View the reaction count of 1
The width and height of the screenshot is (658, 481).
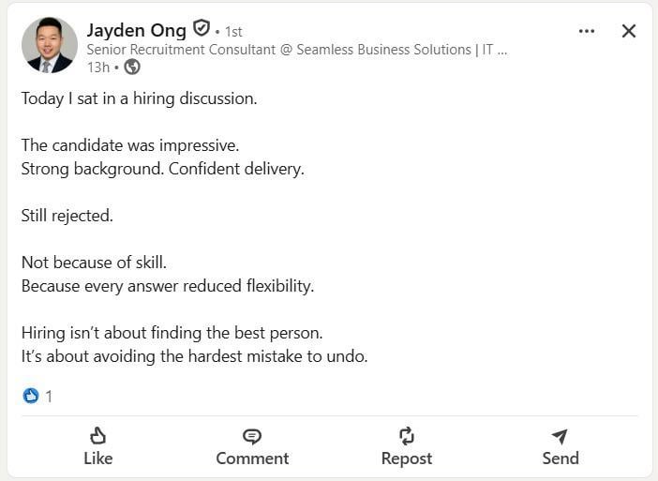[x=49, y=397]
